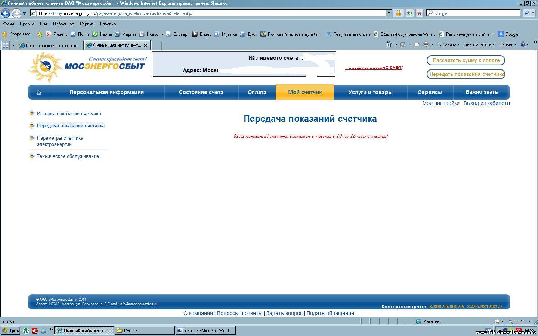Switch to пароль - Microsoft Word in taskbar

click(x=206, y=330)
